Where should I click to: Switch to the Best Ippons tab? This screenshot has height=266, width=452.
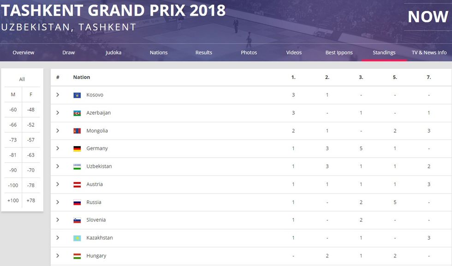(x=339, y=53)
